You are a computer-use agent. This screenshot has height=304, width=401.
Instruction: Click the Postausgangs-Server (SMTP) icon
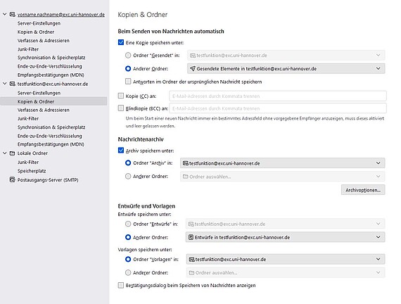(x=12, y=179)
